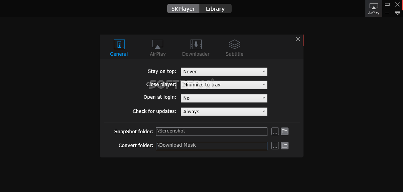Switch to the AirPlay settings tab
The width and height of the screenshot is (403, 192).
[x=158, y=48]
